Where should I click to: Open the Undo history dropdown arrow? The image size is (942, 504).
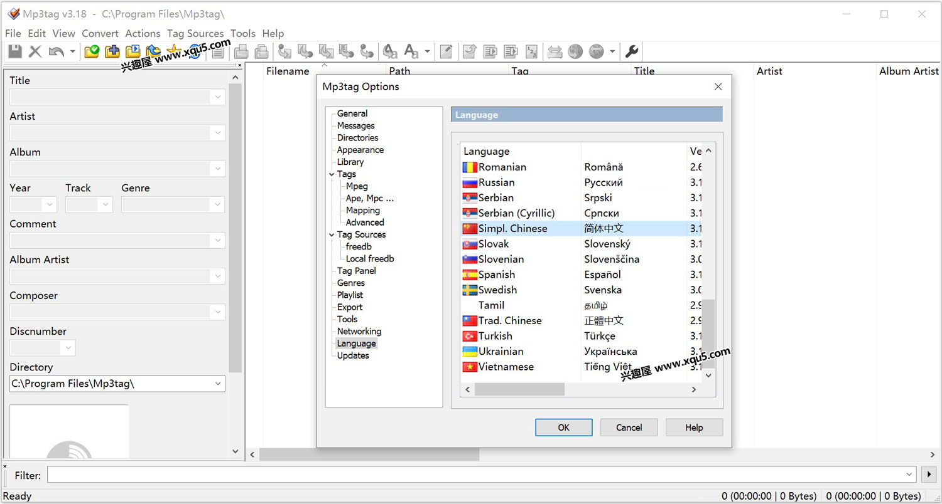tap(72, 51)
